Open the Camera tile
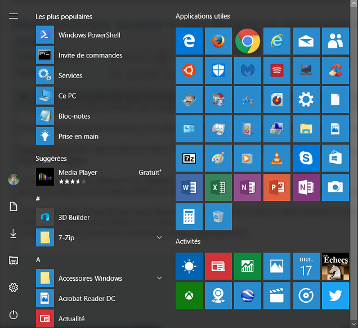The image size is (358, 328). tap(335, 187)
